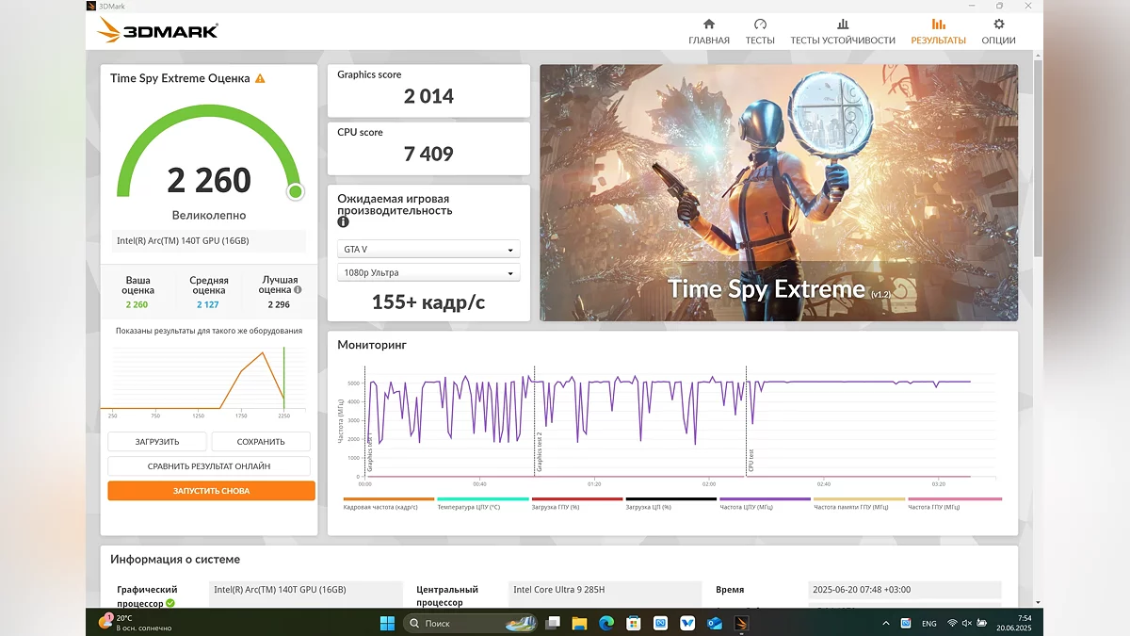Click the 3DMark icon on the taskbar
This screenshot has width=1130, height=636.
click(x=742, y=623)
